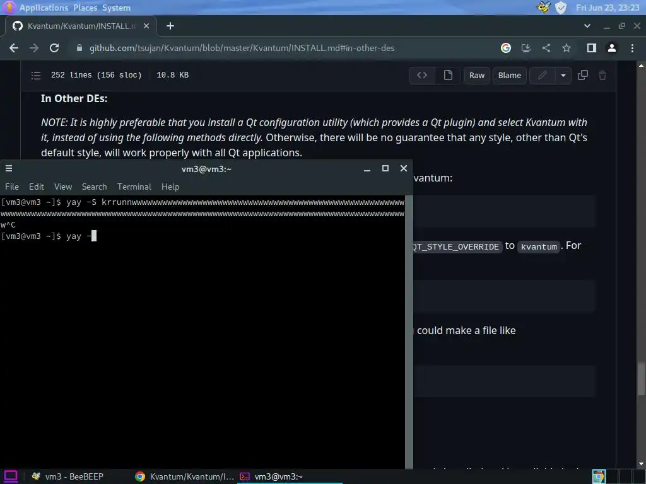646x484 pixels.
Task: Open the System menu in top panel
Action: (116, 8)
